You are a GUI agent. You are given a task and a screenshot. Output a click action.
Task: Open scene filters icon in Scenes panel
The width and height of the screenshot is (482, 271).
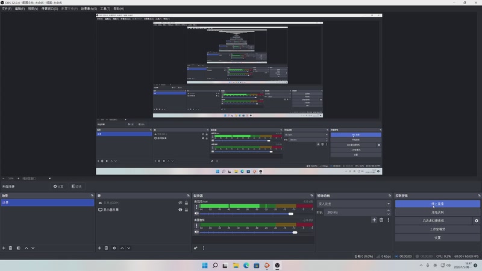(x=19, y=248)
